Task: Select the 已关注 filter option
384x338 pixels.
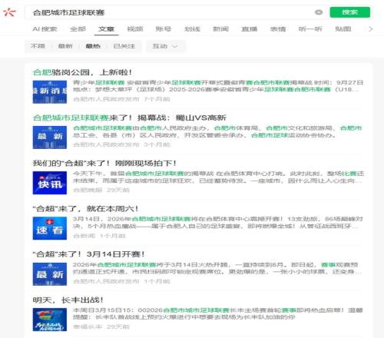Action: 124,46
